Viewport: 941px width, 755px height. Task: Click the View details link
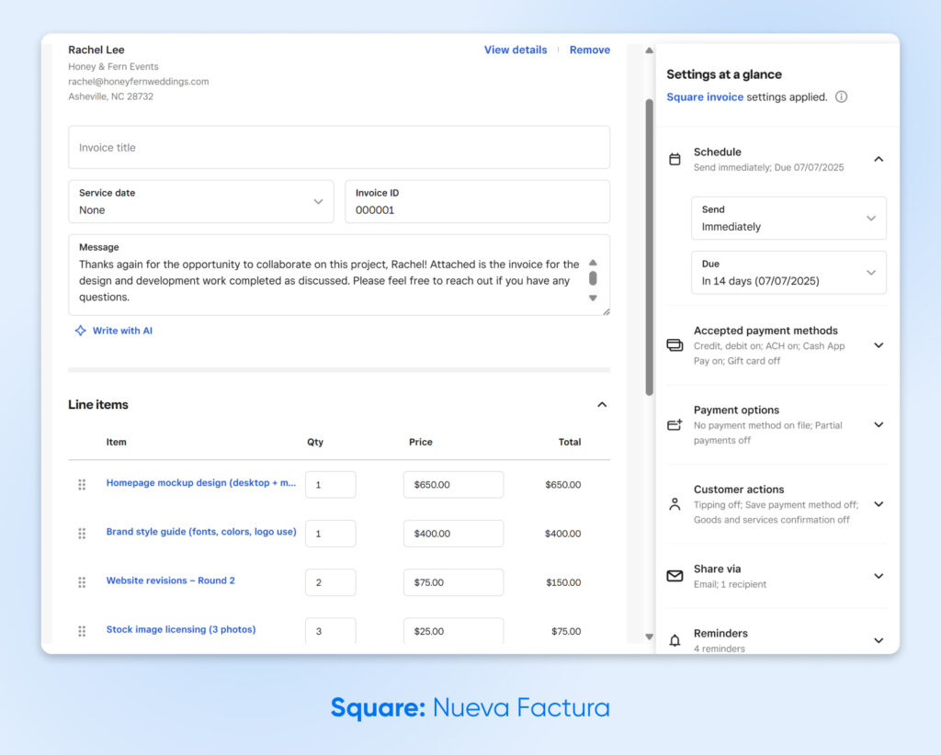(516, 50)
